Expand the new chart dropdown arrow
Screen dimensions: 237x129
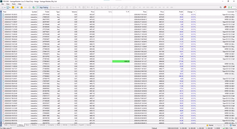coord(5,7)
